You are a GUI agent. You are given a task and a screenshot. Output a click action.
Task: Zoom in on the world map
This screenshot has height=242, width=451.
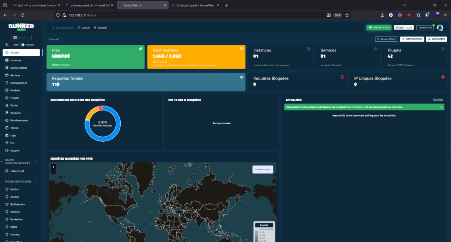pyautogui.click(x=53, y=167)
